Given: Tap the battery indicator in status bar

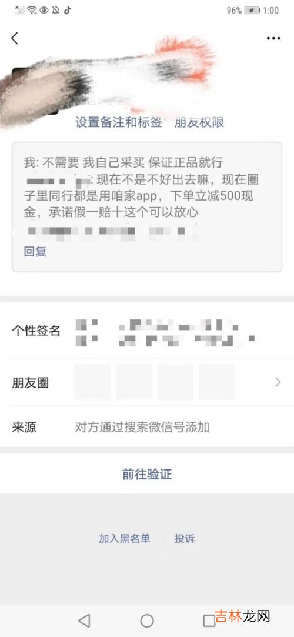Looking at the screenshot, I should [252, 11].
